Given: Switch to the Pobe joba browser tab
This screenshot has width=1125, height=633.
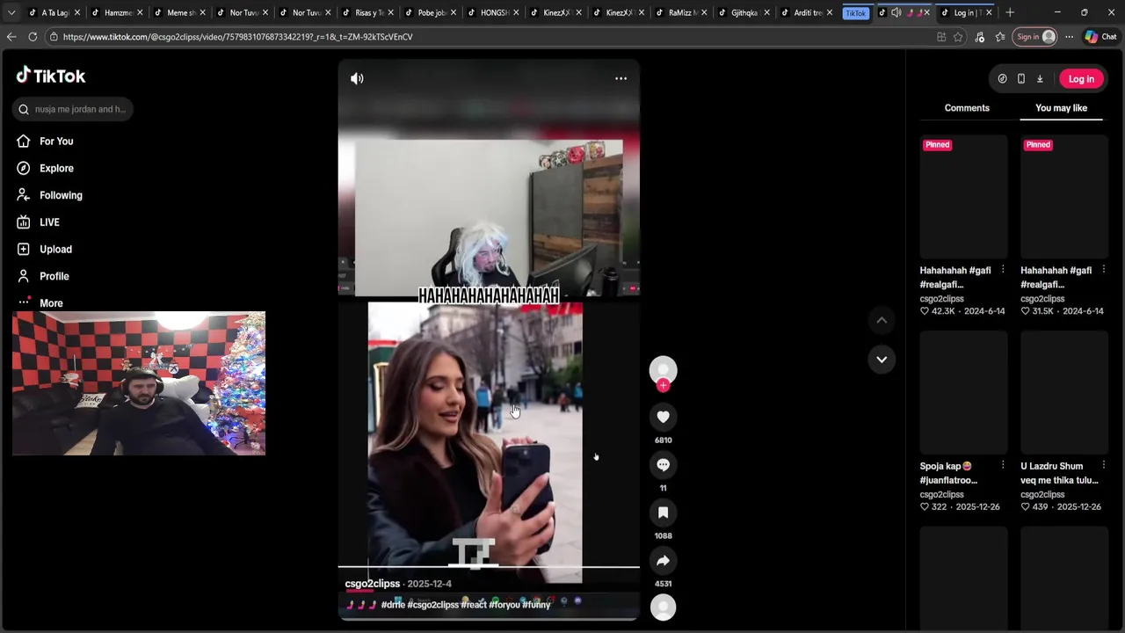Looking at the screenshot, I should point(429,12).
